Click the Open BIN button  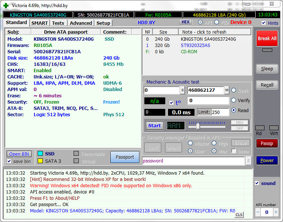pos(19,154)
